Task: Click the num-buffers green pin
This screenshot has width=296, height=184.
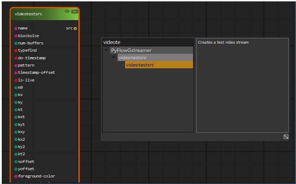Action: [16, 43]
